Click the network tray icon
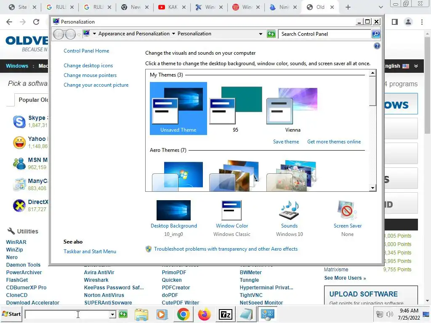Viewport: 431px width, 323px height. (x=380, y=314)
